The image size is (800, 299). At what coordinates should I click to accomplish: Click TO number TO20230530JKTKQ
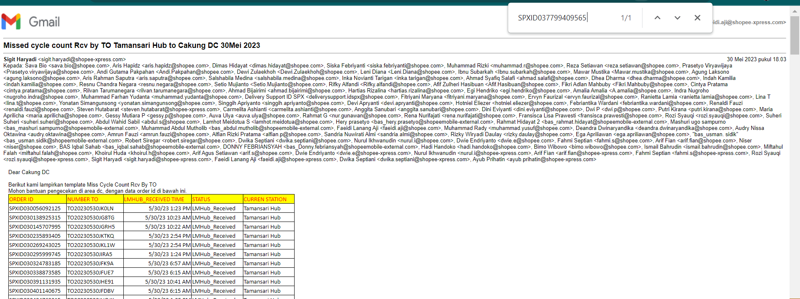click(x=91, y=236)
